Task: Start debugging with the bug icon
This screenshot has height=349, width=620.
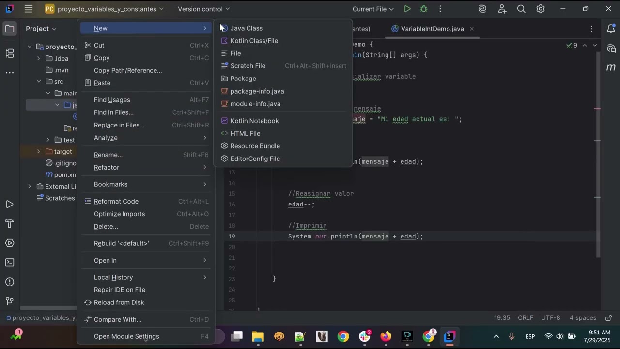Action: click(424, 9)
